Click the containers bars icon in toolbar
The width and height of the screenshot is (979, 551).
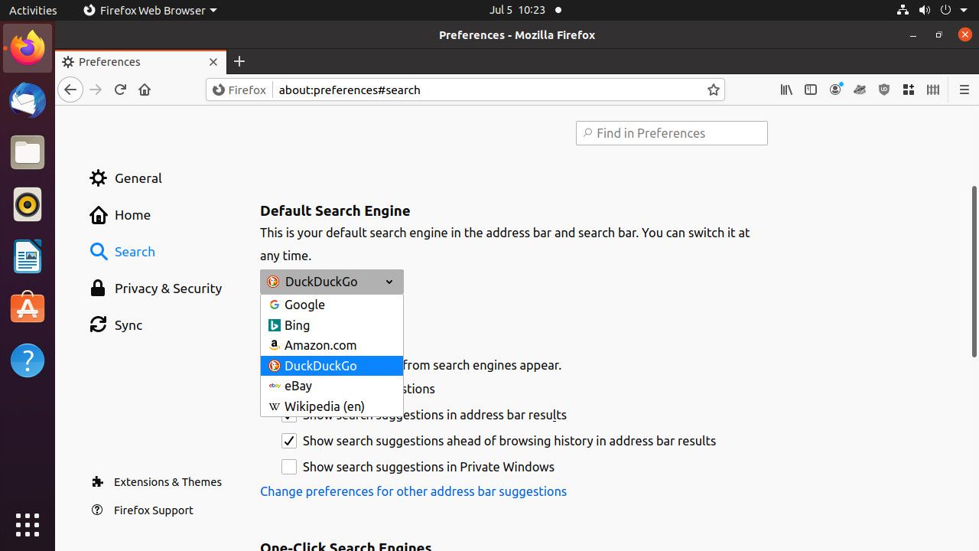tap(933, 90)
